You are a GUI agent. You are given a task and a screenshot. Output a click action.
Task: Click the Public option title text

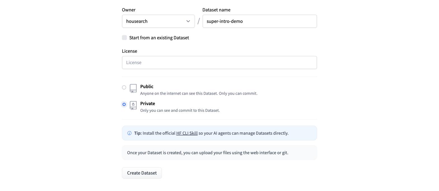pyautogui.click(x=147, y=86)
